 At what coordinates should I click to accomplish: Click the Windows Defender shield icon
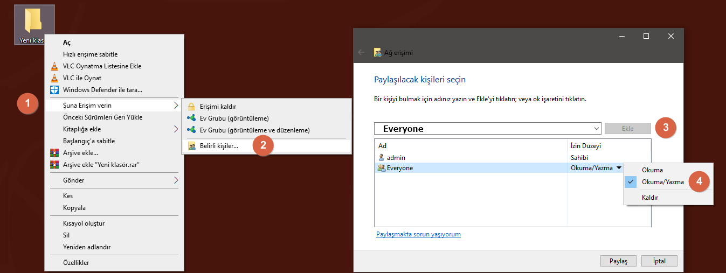click(54, 90)
